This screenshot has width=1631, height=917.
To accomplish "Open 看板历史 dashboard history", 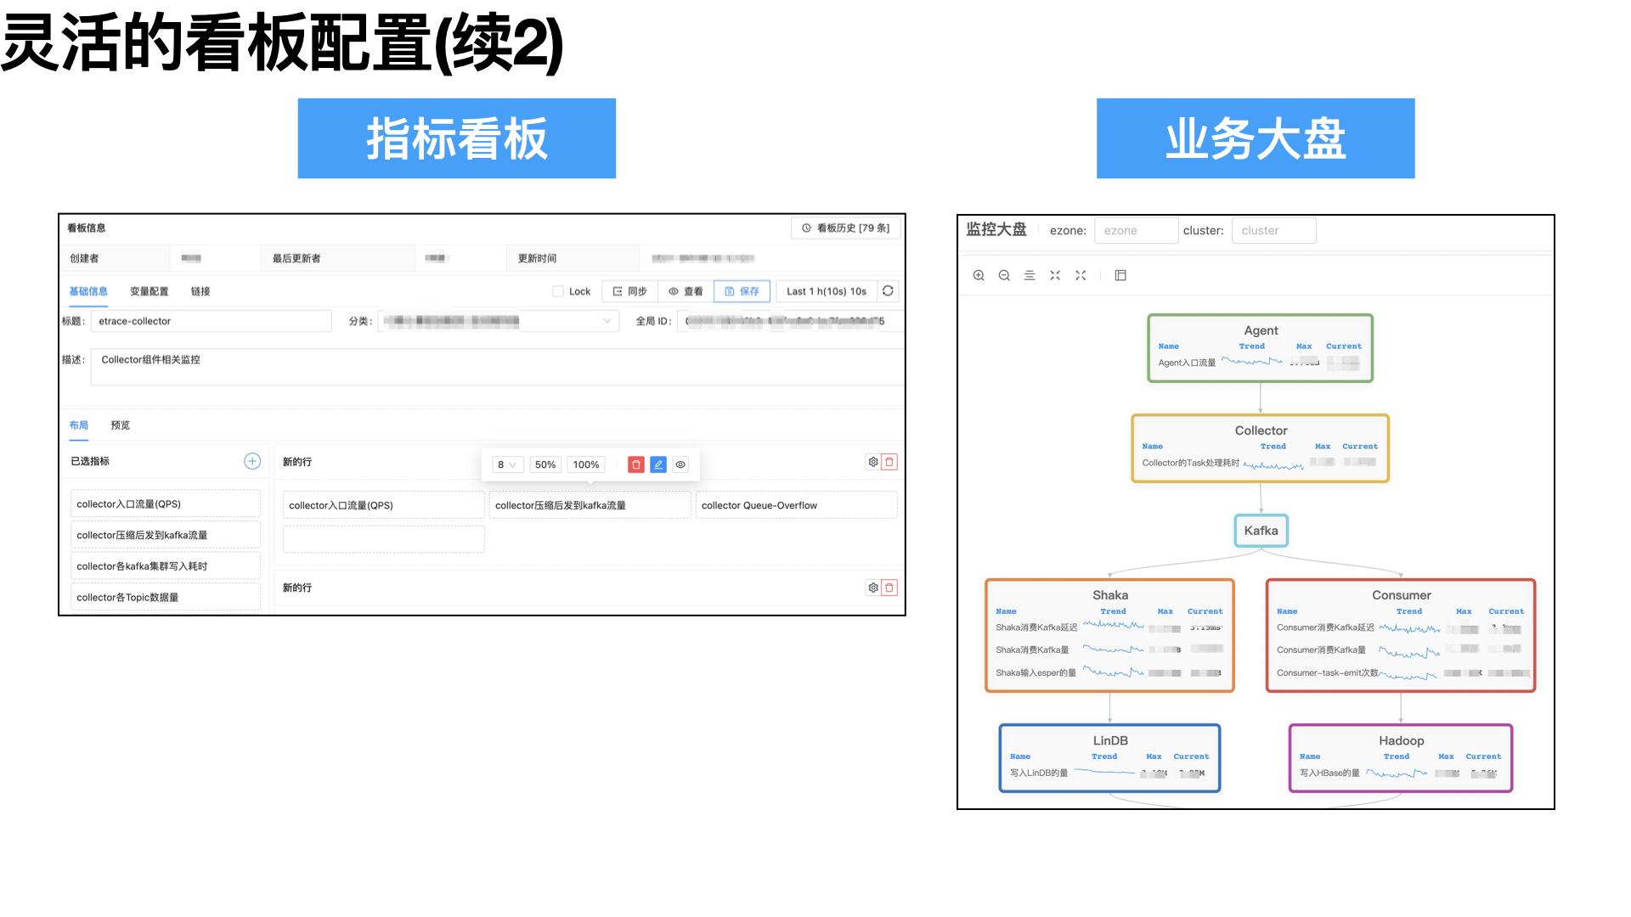I will click(845, 228).
